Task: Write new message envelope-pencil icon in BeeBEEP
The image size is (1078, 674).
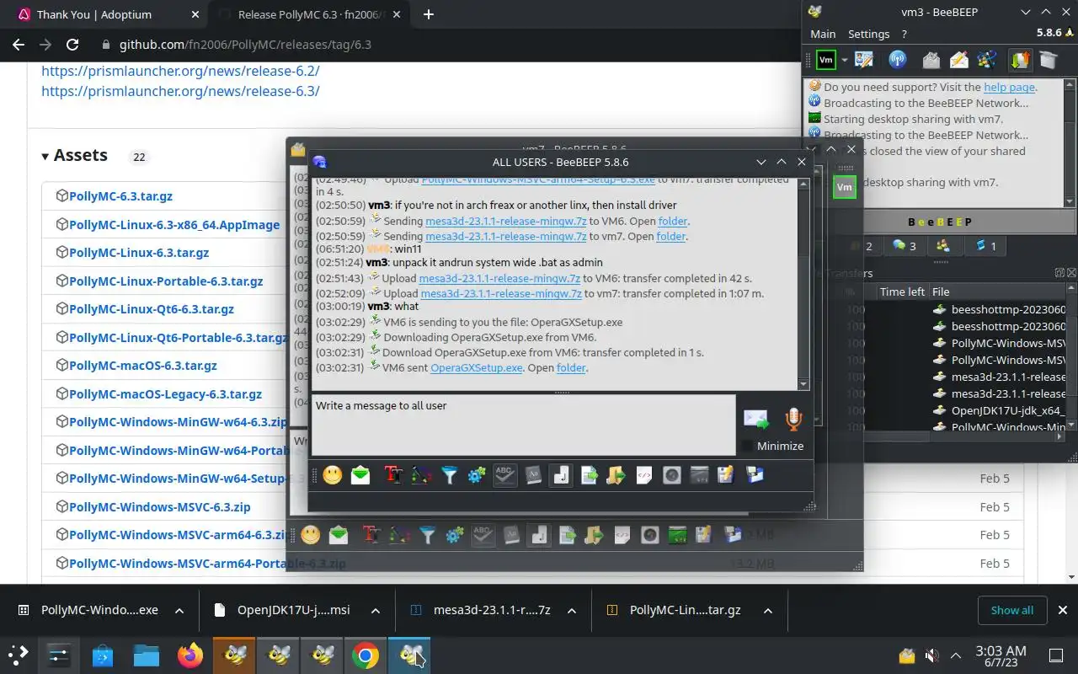Action: (x=959, y=60)
